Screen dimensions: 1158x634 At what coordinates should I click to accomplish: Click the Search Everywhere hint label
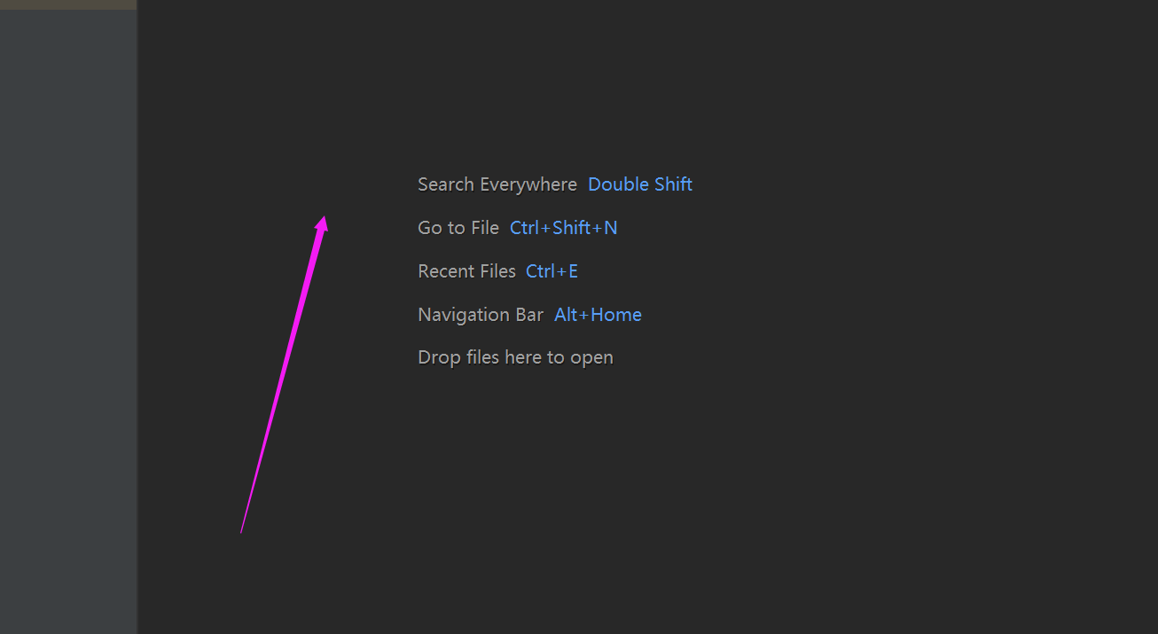pos(497,185)
